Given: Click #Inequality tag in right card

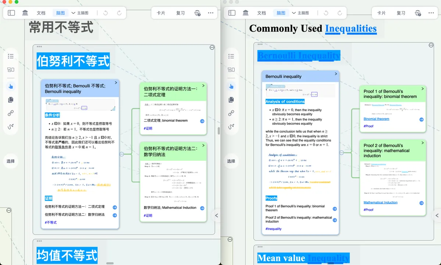Looking at the screenshot, I should point(273,229).
